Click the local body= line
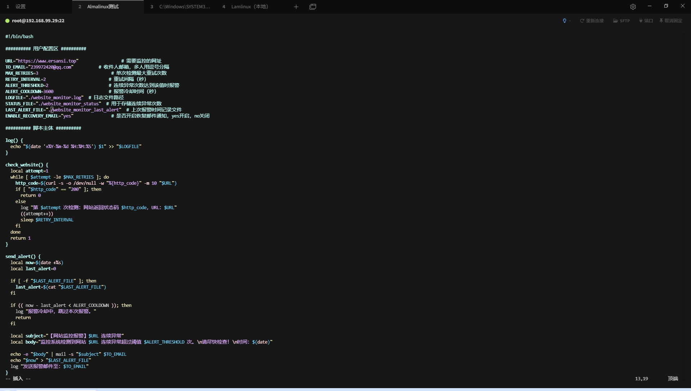Image resolution: width=691 pixels, height=391 pixels. (x=141, y=342)
